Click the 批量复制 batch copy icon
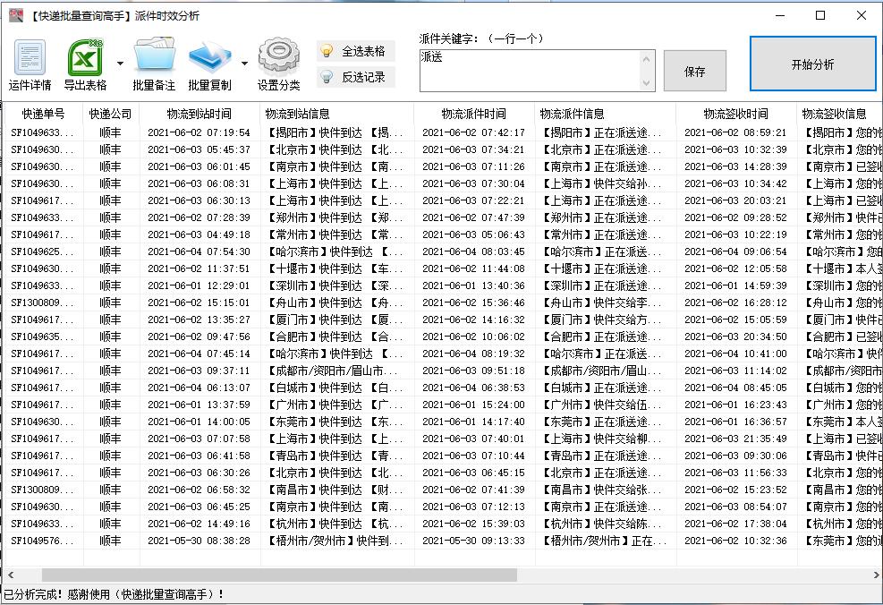The image size is (883, 605). click(210, 64)
